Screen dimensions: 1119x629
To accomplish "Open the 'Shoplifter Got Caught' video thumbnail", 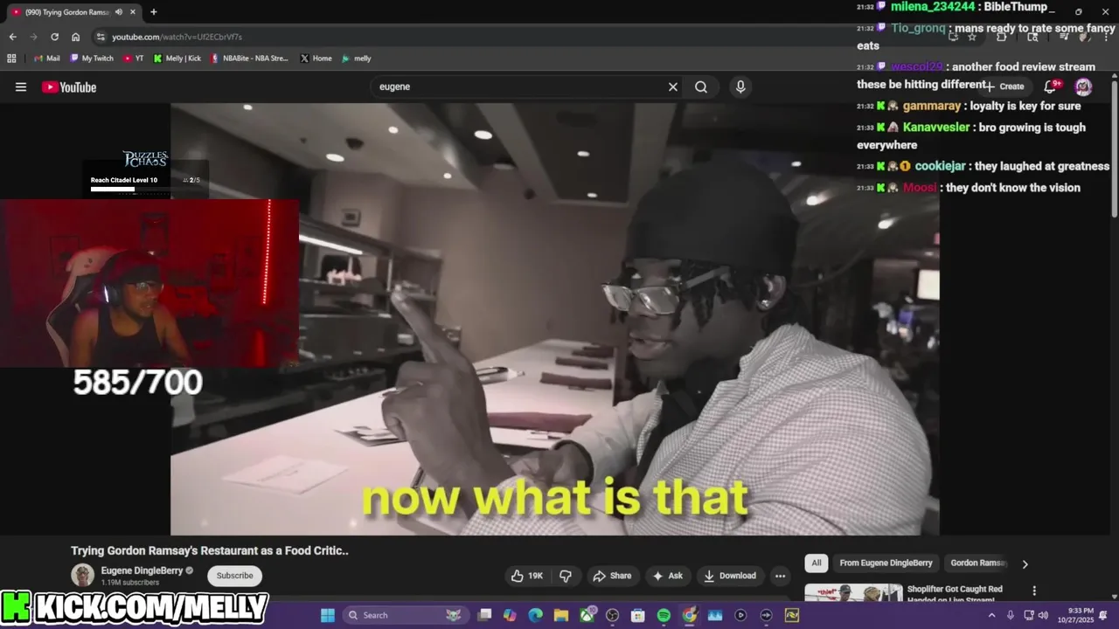I will click(x=853, y=592).
